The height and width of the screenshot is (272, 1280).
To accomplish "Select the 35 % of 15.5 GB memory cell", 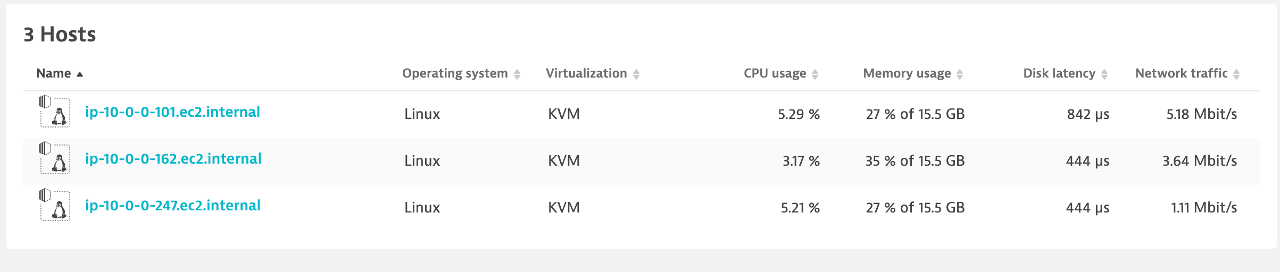I will pos(915,161).
